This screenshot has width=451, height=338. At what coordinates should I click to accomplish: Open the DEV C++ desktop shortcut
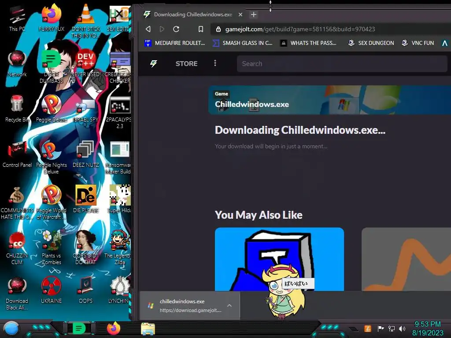coord(86,63)
